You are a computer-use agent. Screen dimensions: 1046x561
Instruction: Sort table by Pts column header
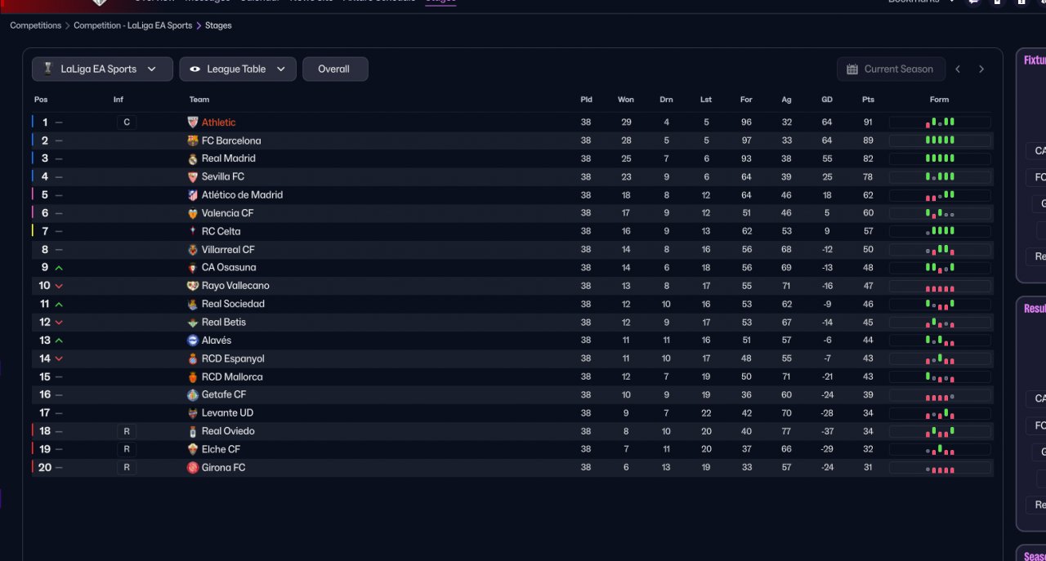[868, 100]
